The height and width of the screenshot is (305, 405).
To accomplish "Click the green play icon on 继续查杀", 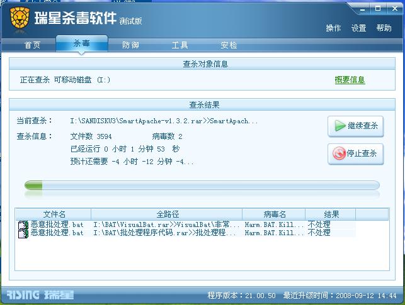I will (x=340, y=126).
